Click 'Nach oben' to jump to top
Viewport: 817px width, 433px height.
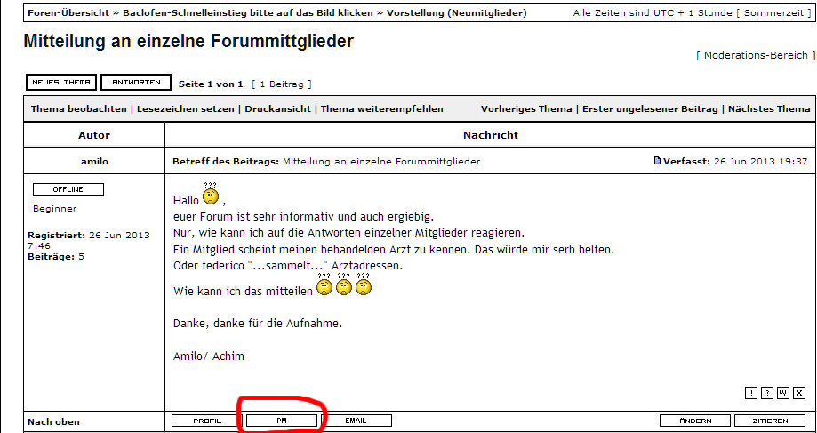click(53, 421)
